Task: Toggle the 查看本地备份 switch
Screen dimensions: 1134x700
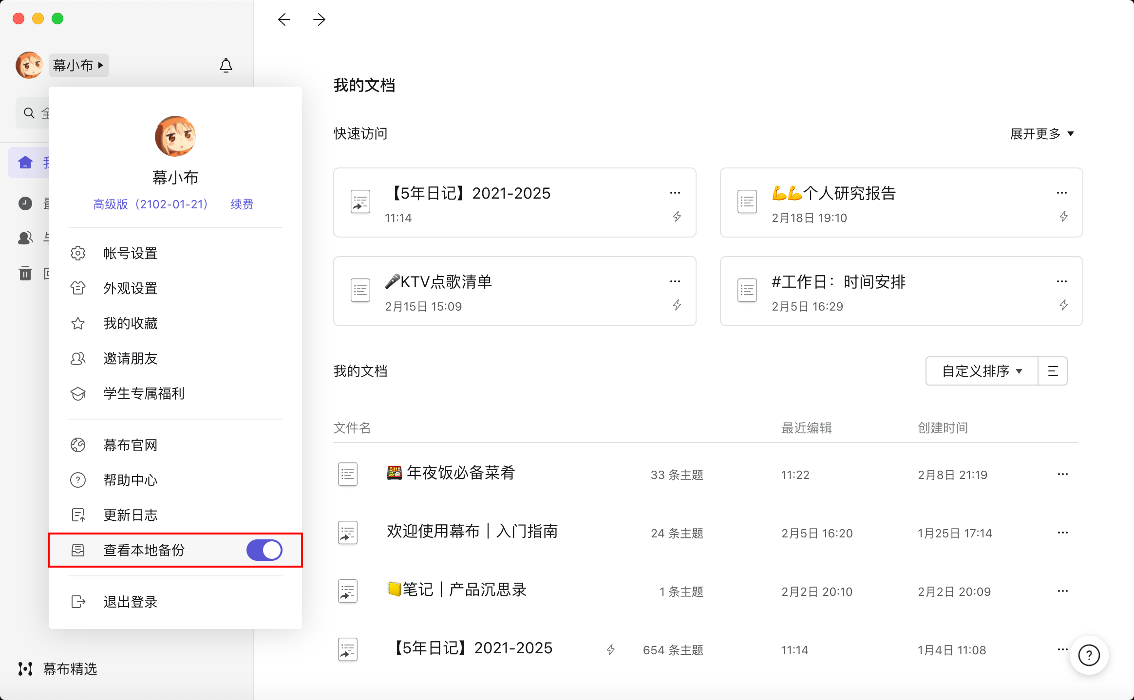Action: pos(265,550)
